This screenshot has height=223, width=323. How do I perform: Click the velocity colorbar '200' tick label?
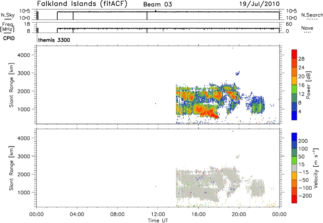303,141
